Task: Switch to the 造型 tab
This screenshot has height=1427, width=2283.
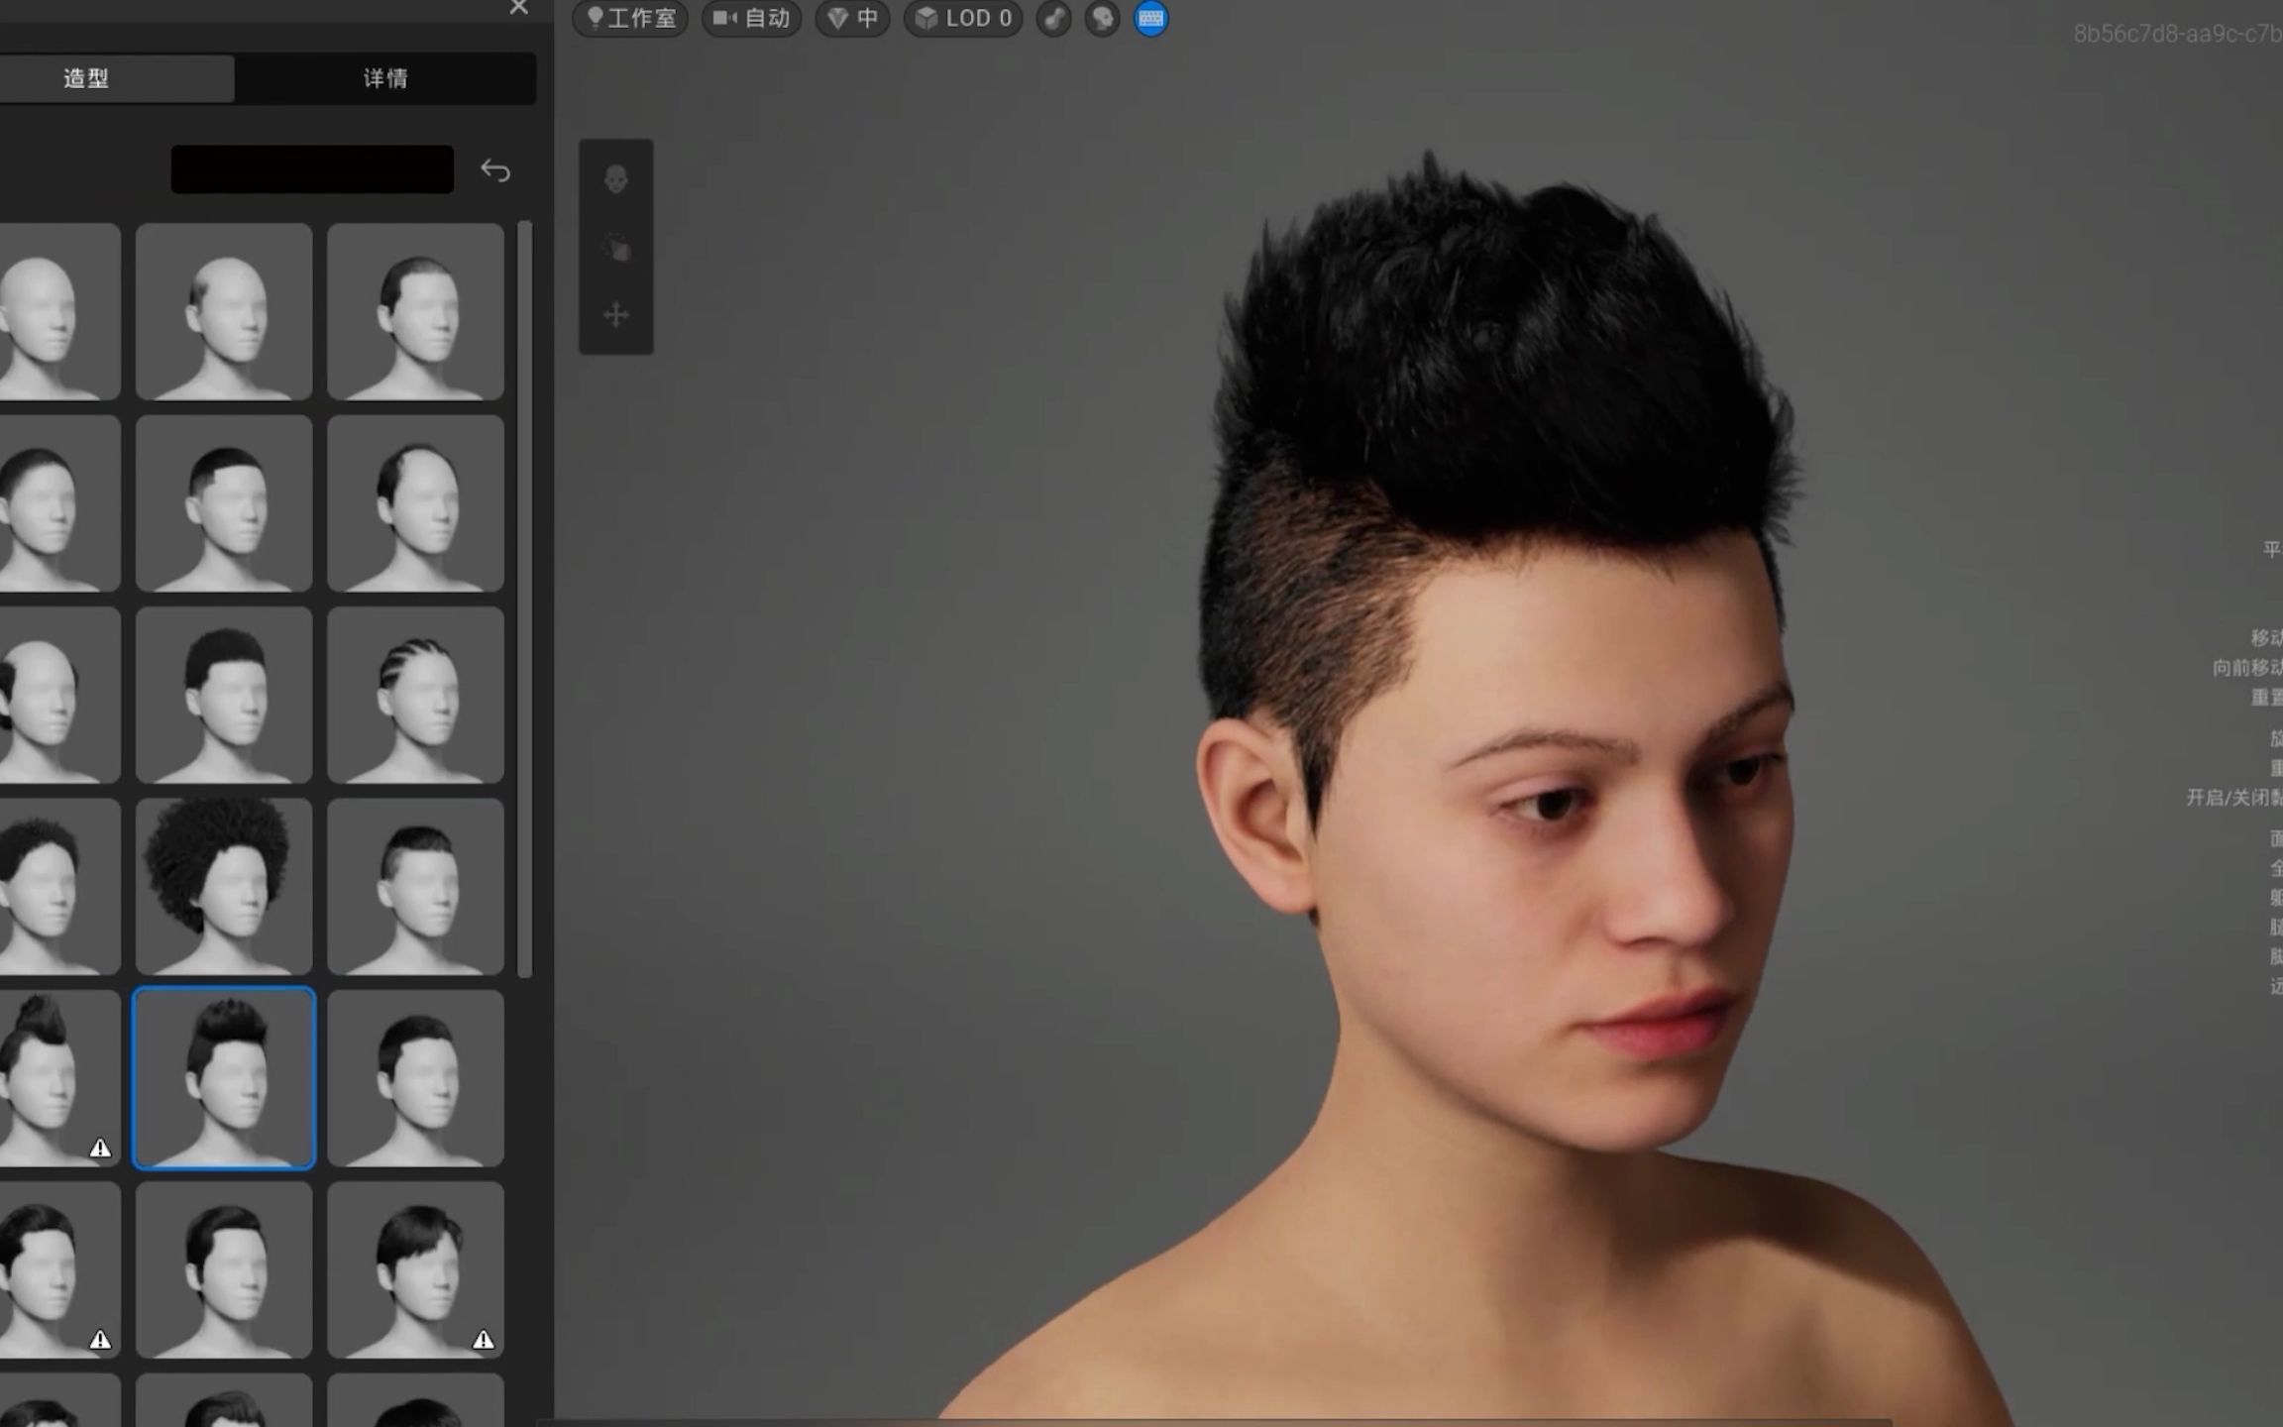Action: tap(87, 78)
